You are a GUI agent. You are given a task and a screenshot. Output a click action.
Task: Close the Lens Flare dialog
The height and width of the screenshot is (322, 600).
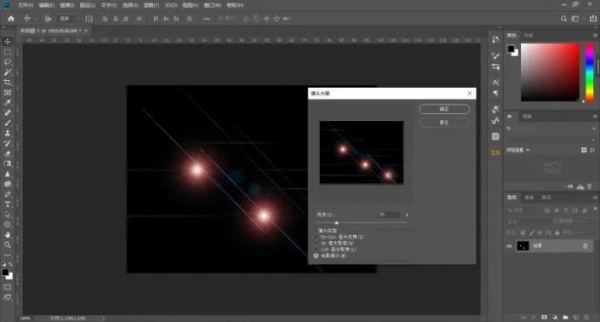[x=470, y=93]
